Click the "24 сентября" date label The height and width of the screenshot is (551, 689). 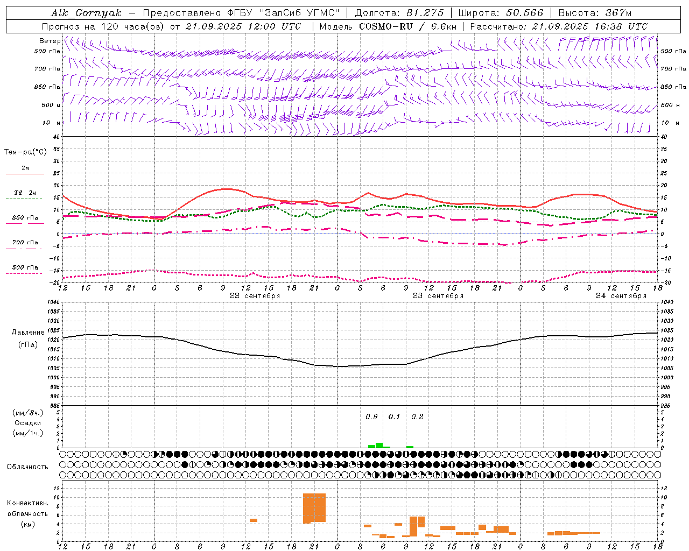(x=621, y=296)
